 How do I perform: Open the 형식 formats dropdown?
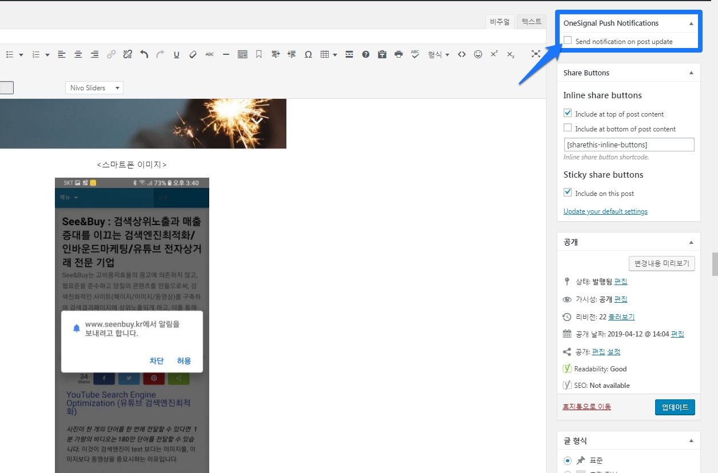[438, 54]
